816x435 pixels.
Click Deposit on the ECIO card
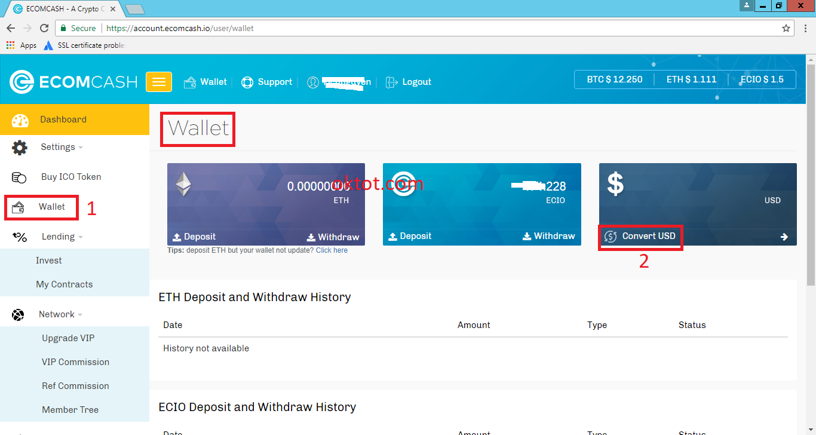409,236
